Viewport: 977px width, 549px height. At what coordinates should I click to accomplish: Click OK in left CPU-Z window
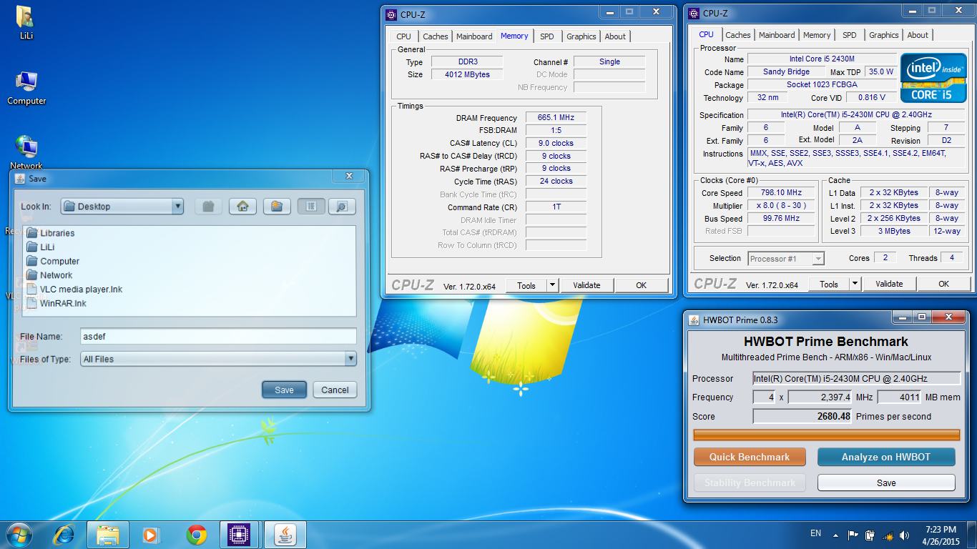click(x=641, y=285)
